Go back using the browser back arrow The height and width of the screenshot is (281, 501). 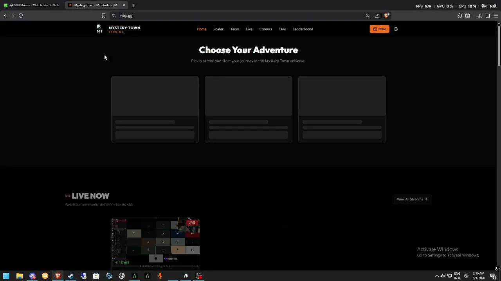(x=5, y=16)
